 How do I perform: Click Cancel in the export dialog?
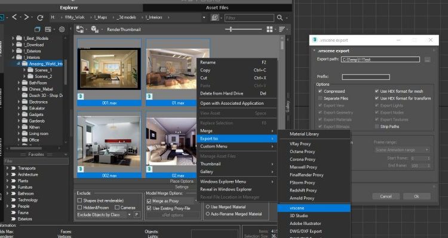[385, 196]
